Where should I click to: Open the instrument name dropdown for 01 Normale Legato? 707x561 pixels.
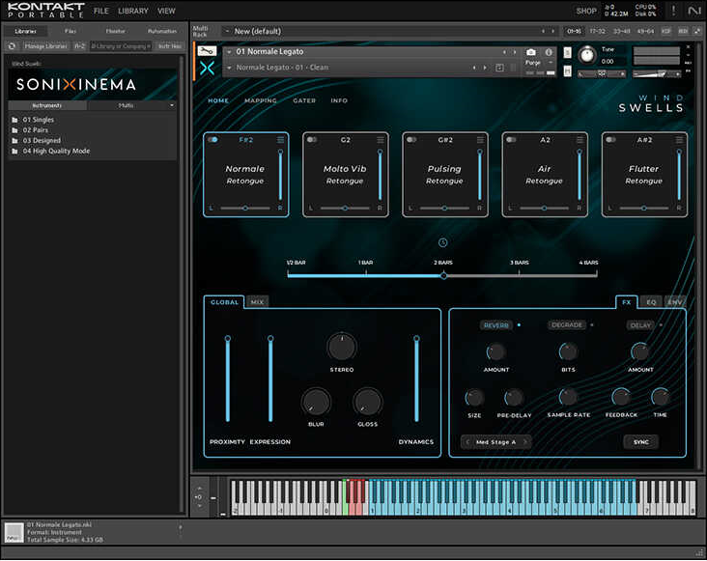[230, 52]
